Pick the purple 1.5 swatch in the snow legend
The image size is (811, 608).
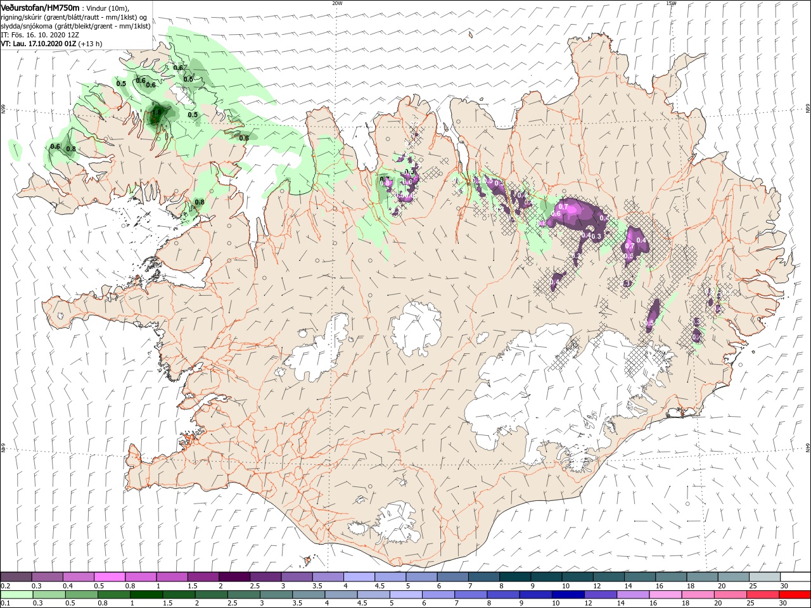(x=203, y=577)
